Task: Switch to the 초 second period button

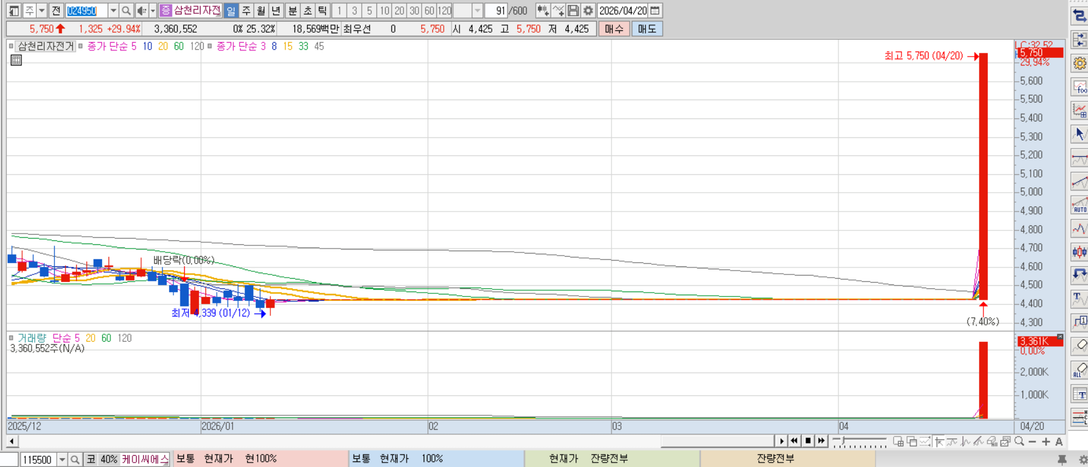Action: 308,11
